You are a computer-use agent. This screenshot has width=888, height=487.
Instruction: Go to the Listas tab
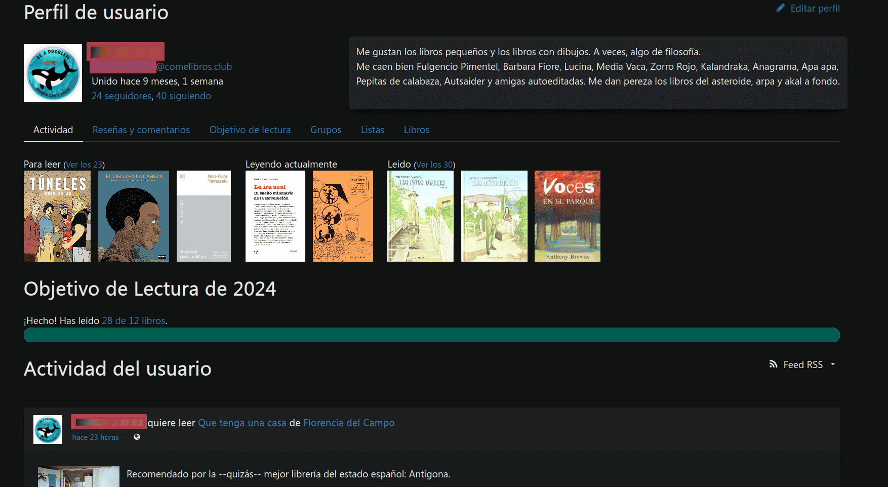(372, 130)
